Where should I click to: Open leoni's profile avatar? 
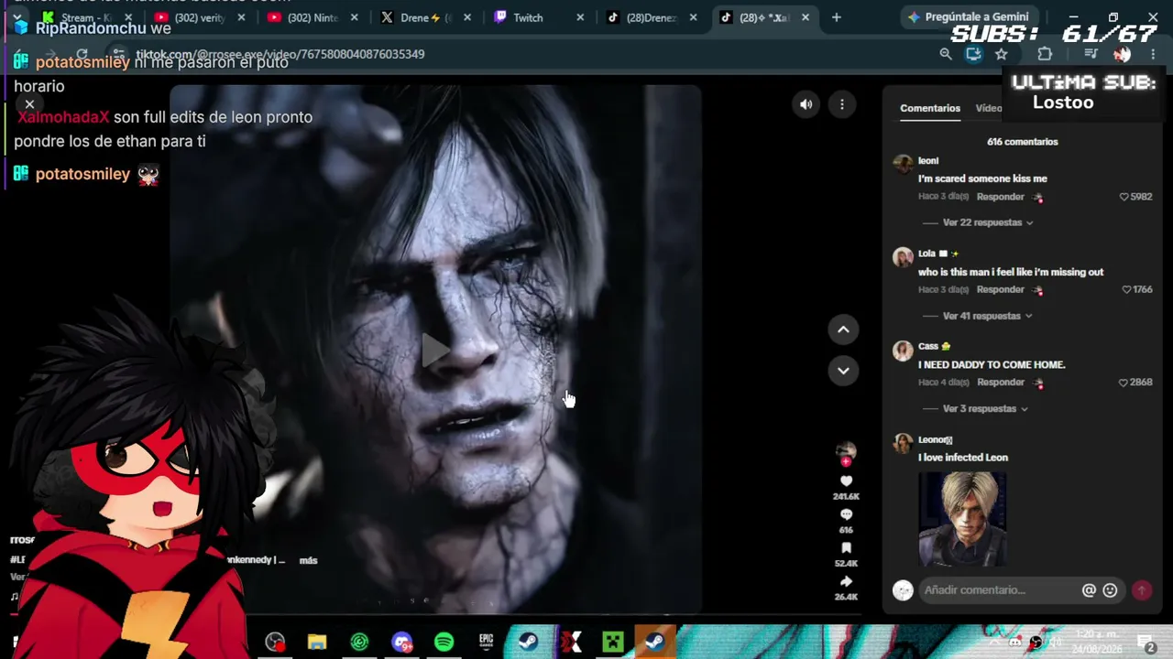(x=903, y=164)
